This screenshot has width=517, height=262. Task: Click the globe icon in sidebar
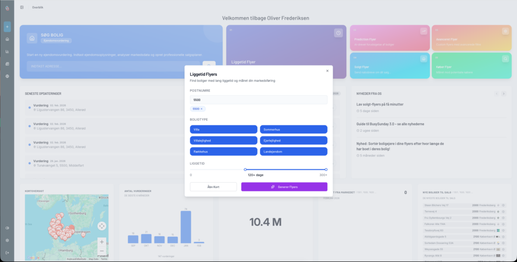click(7, 76)
